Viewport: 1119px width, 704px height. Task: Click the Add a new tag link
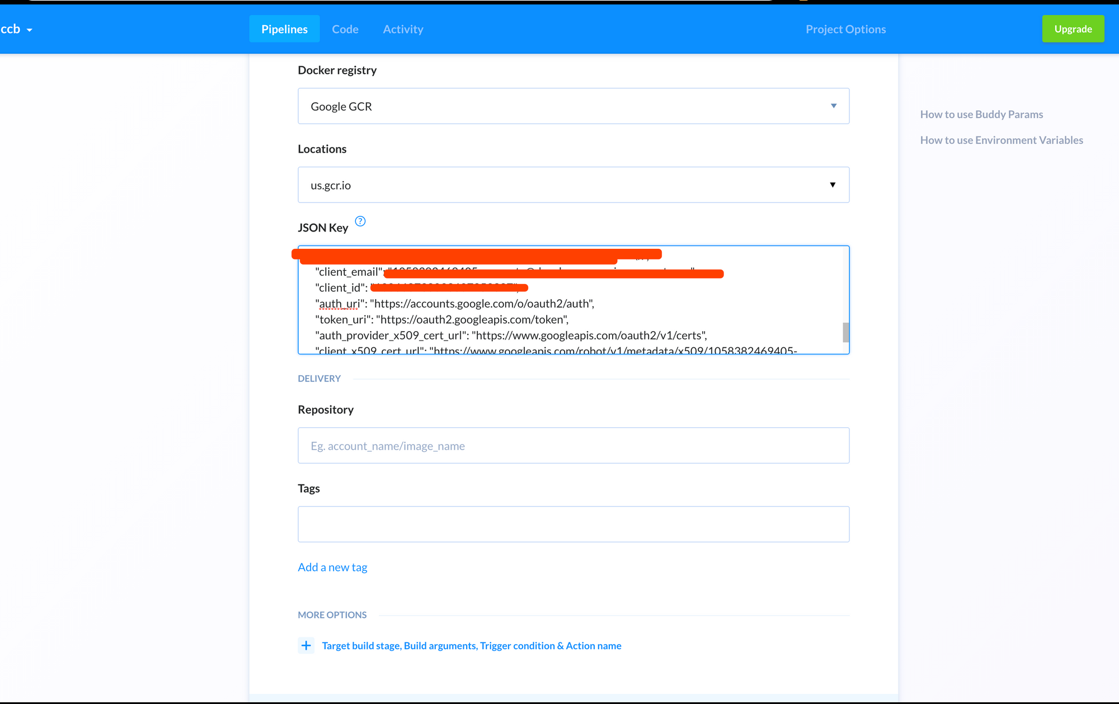click(332, 567)
